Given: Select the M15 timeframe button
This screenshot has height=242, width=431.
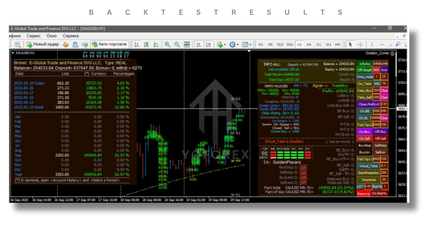Looking at the screenshot, I should [x=280, y=44].
